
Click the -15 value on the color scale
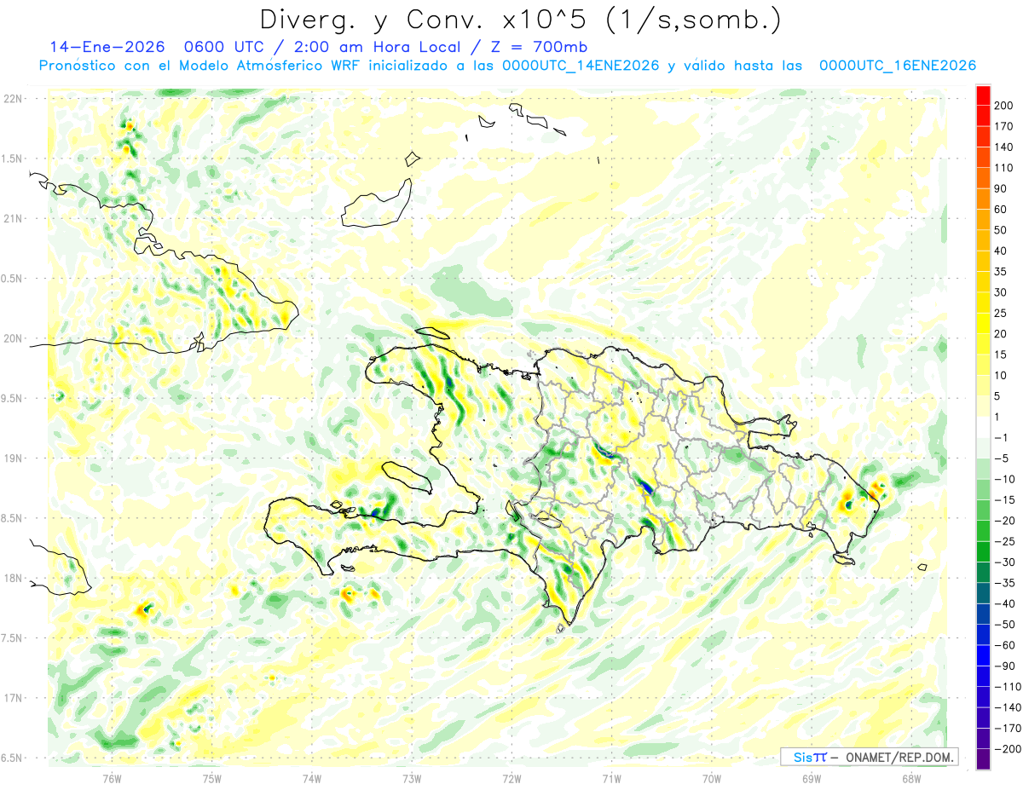pyautogui.click(x=1006, y=500)
